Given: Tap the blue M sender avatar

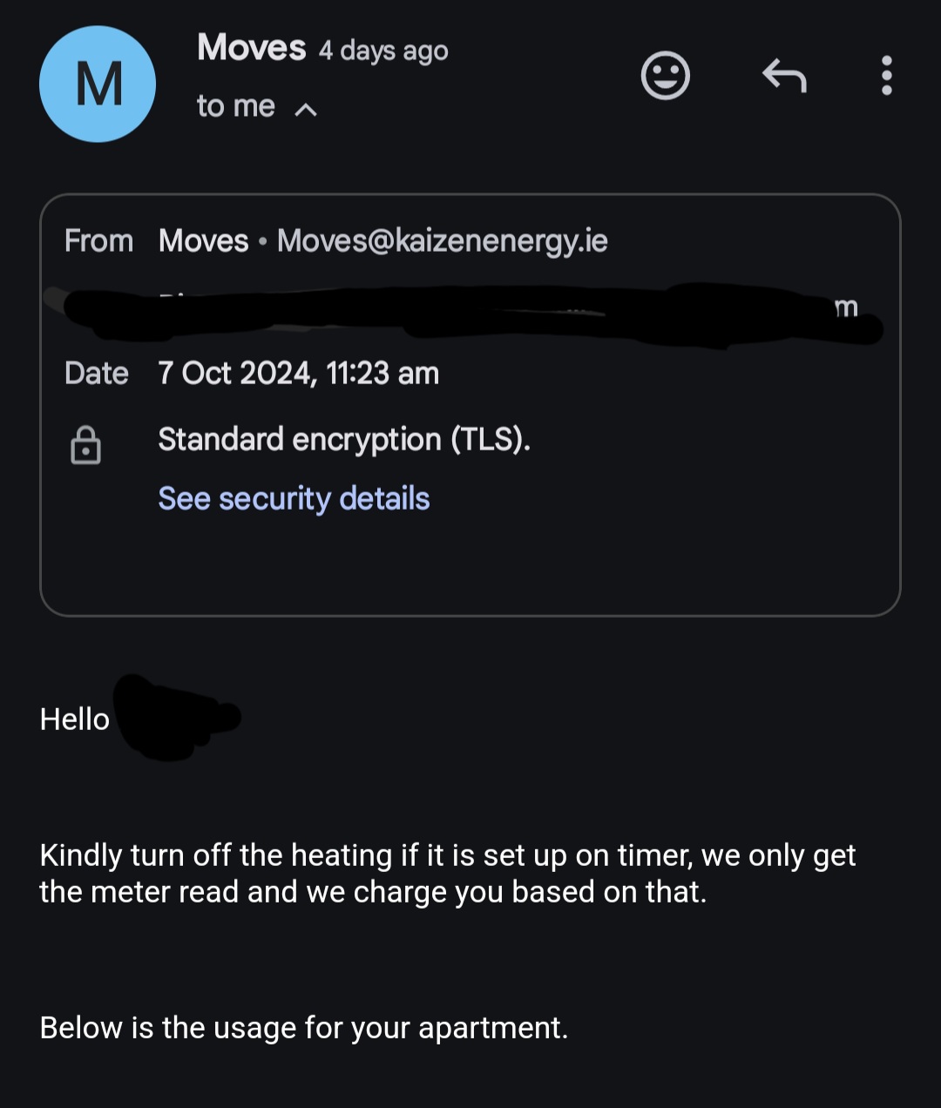Looking at the screenshot, I should coord(98,84).
